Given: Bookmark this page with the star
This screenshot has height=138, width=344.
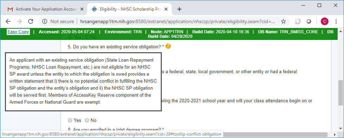Looking at the screenshot, I should 284,21.
